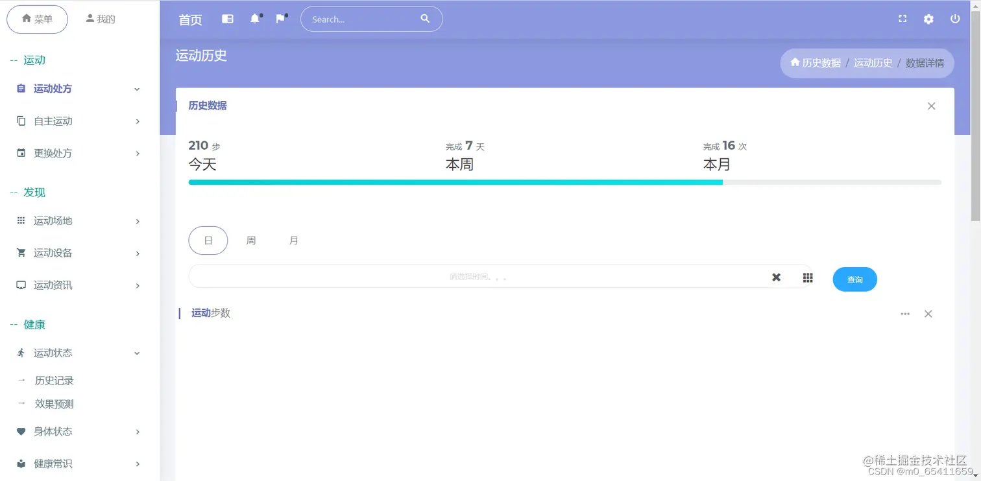Click the 运动状态 menu label
Image resolution: width=981 pixels, height=481 pixels.
(x=53, y=353)
